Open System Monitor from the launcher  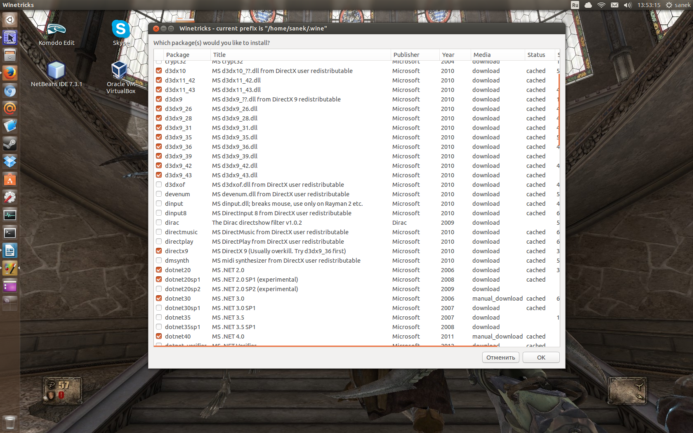(10, 215)
